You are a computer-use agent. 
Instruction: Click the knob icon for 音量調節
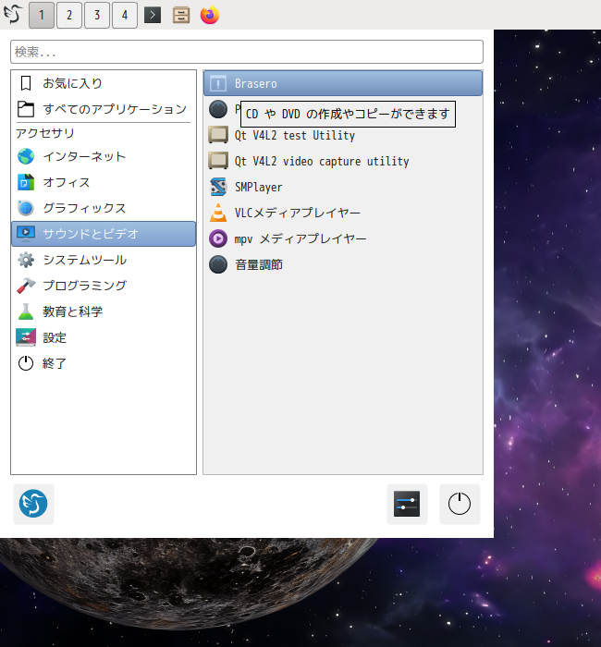218,264
